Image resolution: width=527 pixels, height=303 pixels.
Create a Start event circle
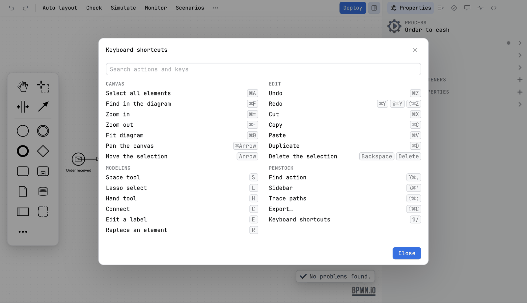click(x=23, y=131)
